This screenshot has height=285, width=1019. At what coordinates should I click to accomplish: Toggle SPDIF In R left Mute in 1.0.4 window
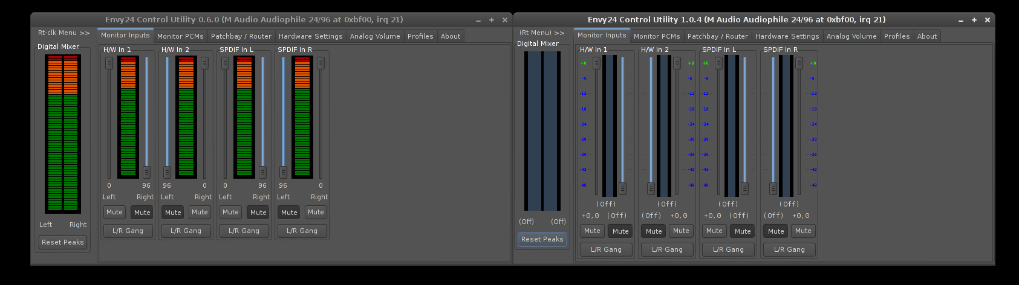776,231
